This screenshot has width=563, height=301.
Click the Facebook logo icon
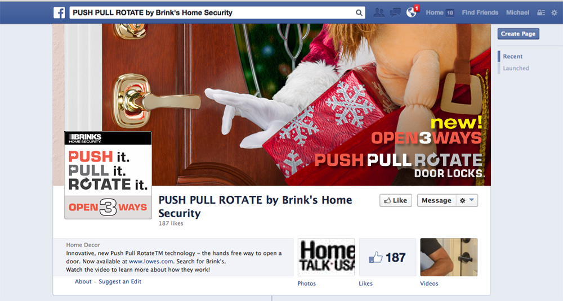click(59, 12)
